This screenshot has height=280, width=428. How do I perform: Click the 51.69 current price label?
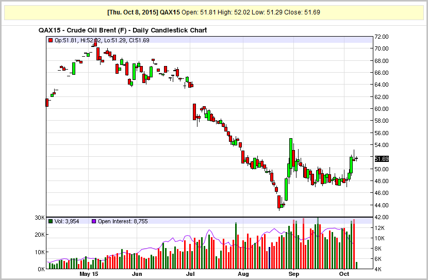coord(382,159)
